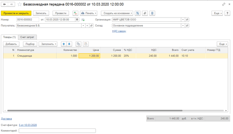Copy rows using the copy icon
This screenshot has height=134, width=233.
(x=78, y=44)
